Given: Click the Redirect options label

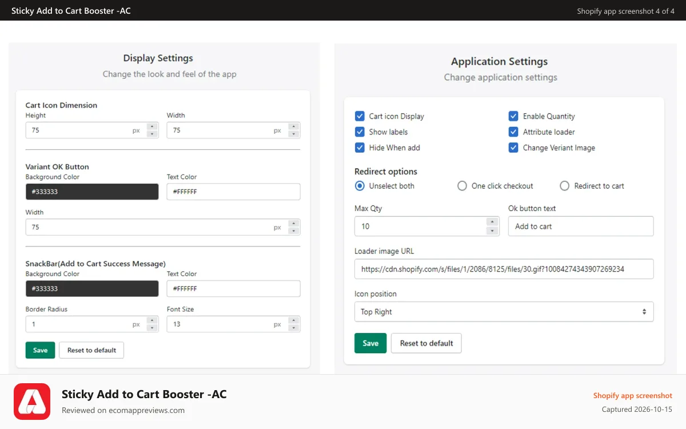Looking at the screenshot, I should [x=386, y=172].
